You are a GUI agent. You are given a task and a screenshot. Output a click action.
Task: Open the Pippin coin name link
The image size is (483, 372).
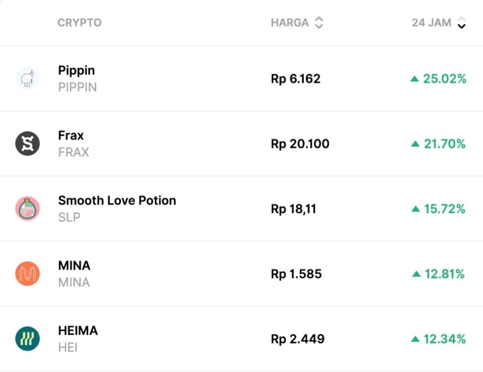coord(76,70)
